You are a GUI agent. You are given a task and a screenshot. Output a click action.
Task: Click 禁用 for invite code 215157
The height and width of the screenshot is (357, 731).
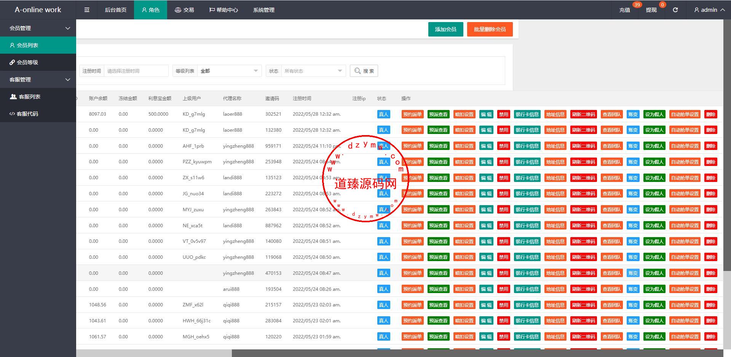point(504,305)
